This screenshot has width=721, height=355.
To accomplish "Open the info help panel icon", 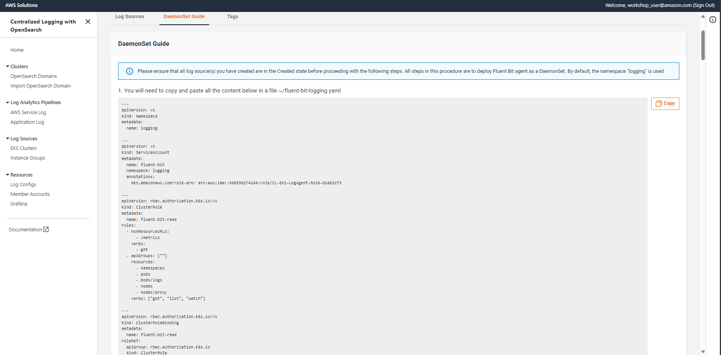I will (713, 20).
